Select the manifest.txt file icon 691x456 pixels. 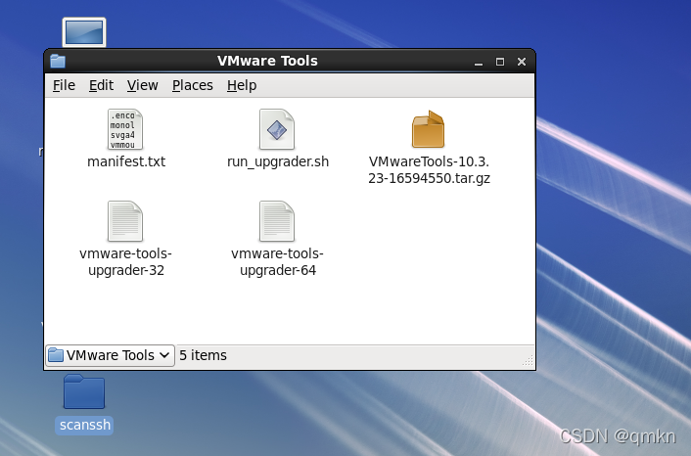pyautogui.click(x=125, y=129)
